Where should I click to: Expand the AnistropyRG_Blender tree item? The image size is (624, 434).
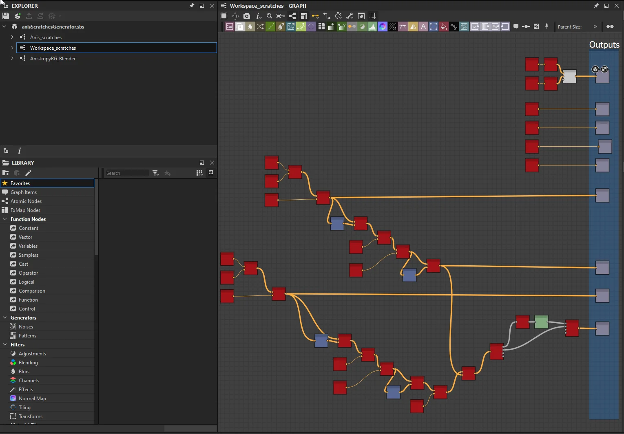click(x=12, y=58)
